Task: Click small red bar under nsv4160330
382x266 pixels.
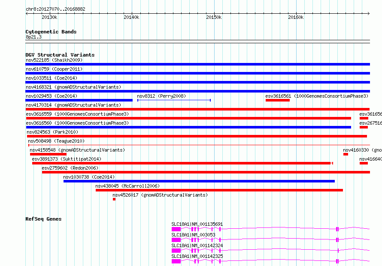Action: tap(346, 154)
